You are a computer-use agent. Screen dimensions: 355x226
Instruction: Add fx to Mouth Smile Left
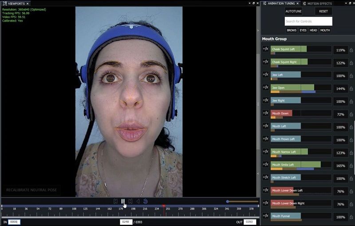click(265, 164)
